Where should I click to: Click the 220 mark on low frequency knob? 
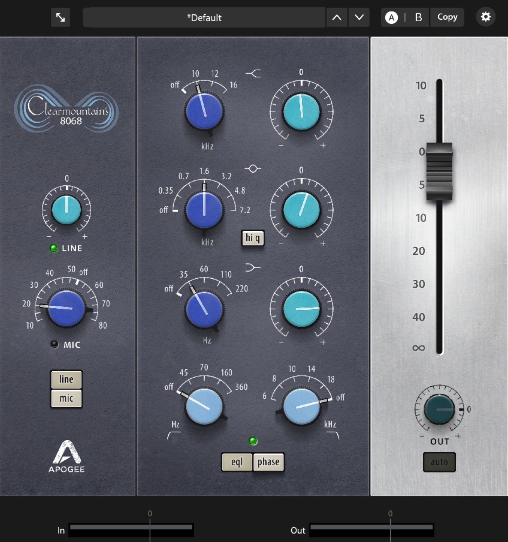click(242, 288)
